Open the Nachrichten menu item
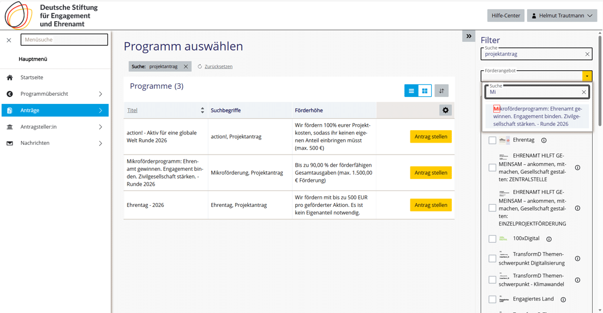The width and height of the screenshot is (603, 313). [x=35, y=143]
